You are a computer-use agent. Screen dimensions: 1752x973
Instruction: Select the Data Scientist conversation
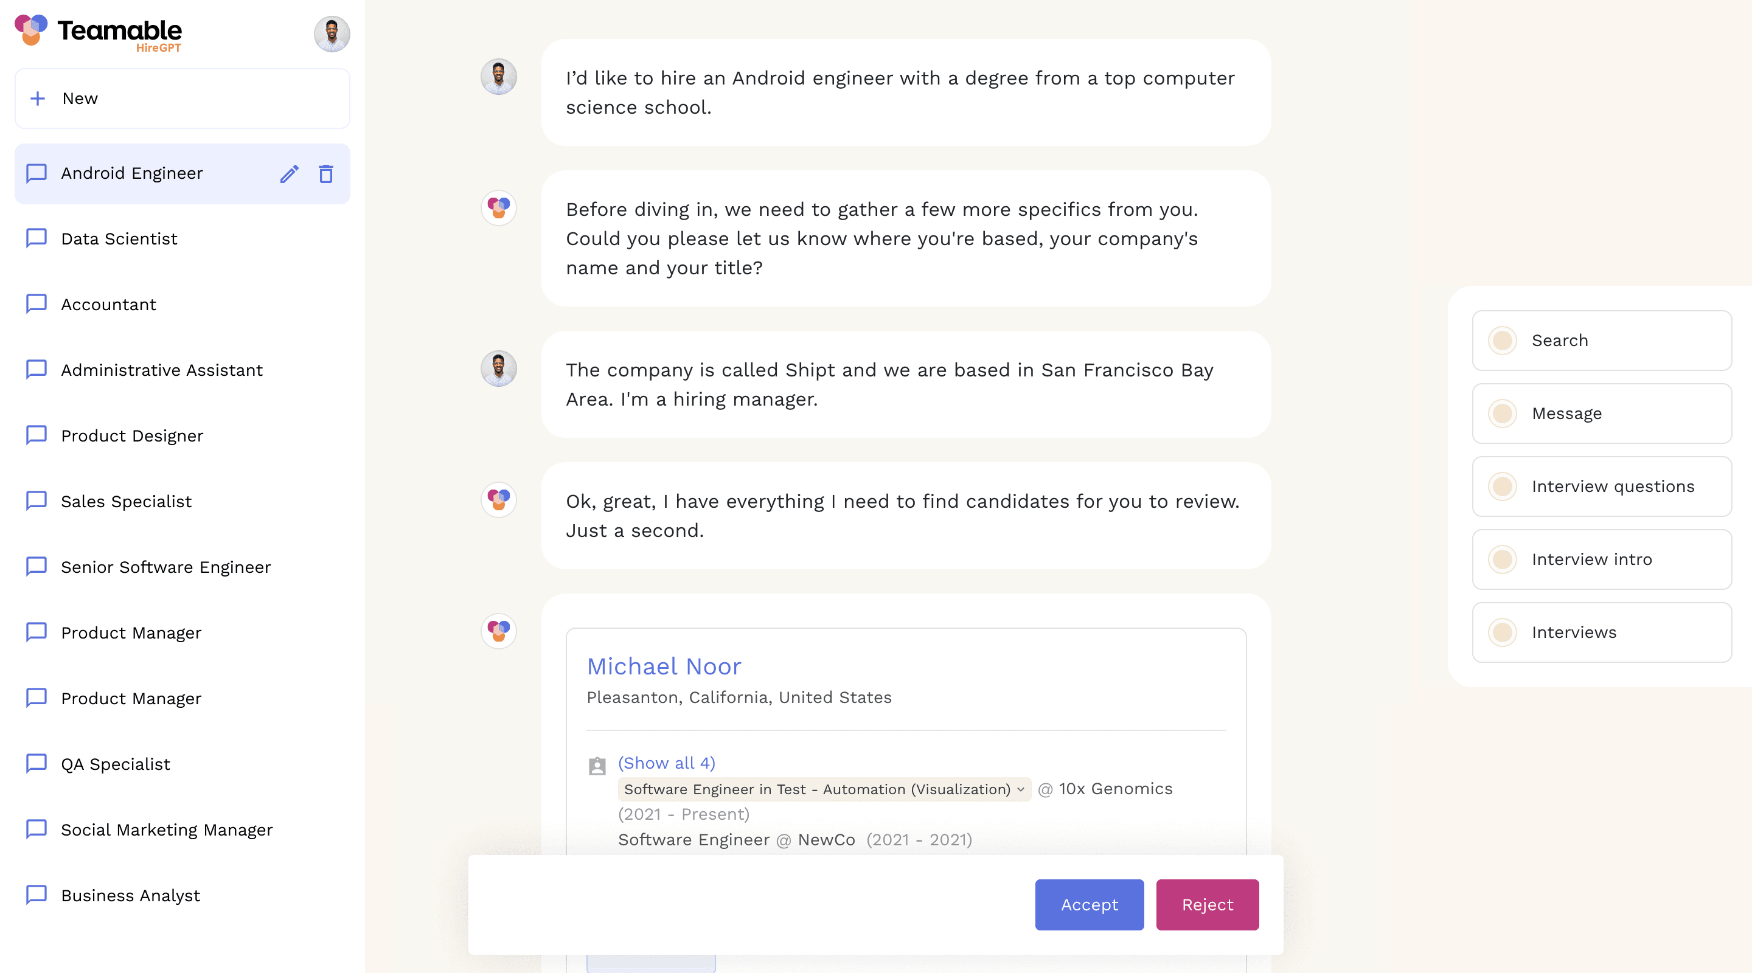[119, 238]
